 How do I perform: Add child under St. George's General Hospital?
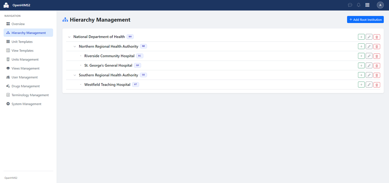tap(361, 65)
